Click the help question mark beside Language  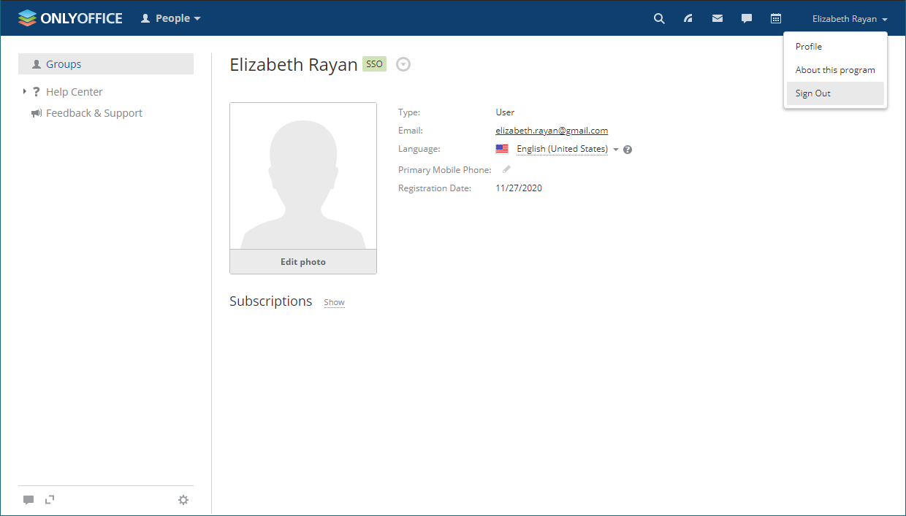tap(627, 149)
